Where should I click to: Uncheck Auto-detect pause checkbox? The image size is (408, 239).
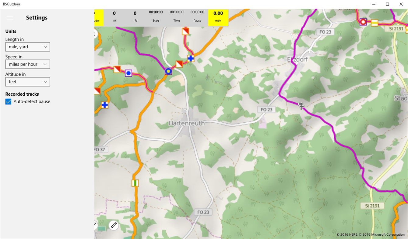[x=8, y=102]
